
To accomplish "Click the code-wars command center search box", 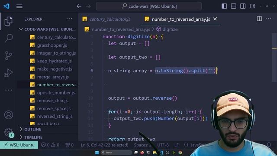I will click(149, 6).
